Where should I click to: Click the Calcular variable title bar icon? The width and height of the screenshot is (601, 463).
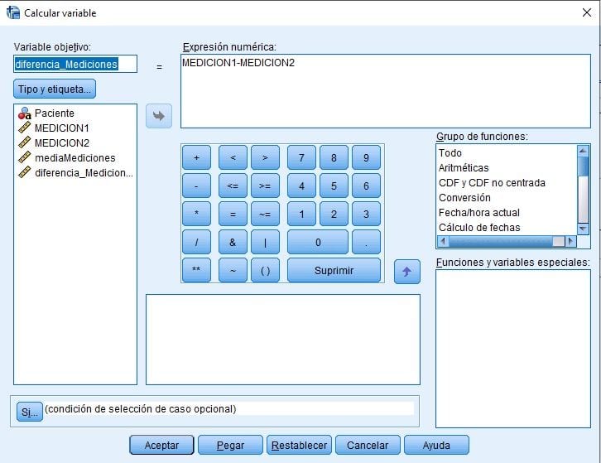pyautogui.click(x=12, y=12)
